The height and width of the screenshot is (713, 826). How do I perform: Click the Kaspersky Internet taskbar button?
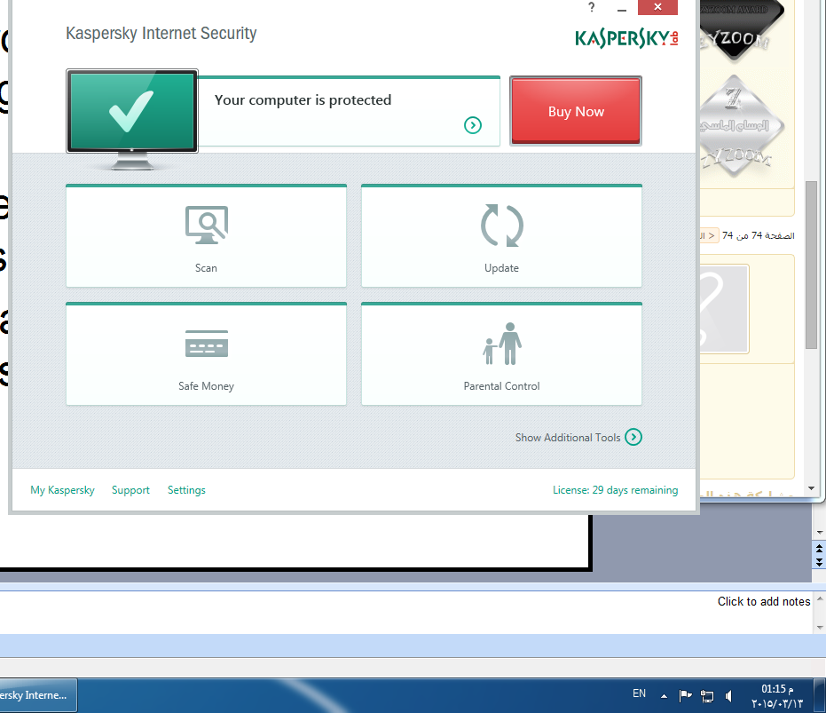(37, 695)
